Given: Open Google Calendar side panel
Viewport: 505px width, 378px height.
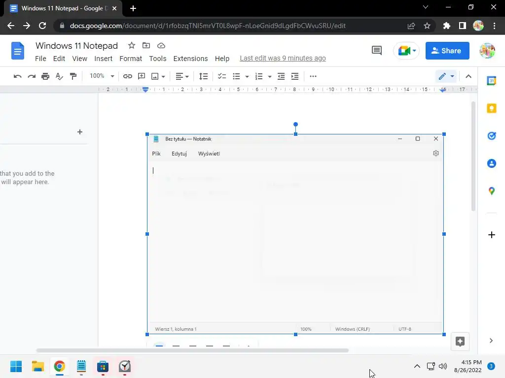Looking at the screenshot, I should [x=492, y=81].
